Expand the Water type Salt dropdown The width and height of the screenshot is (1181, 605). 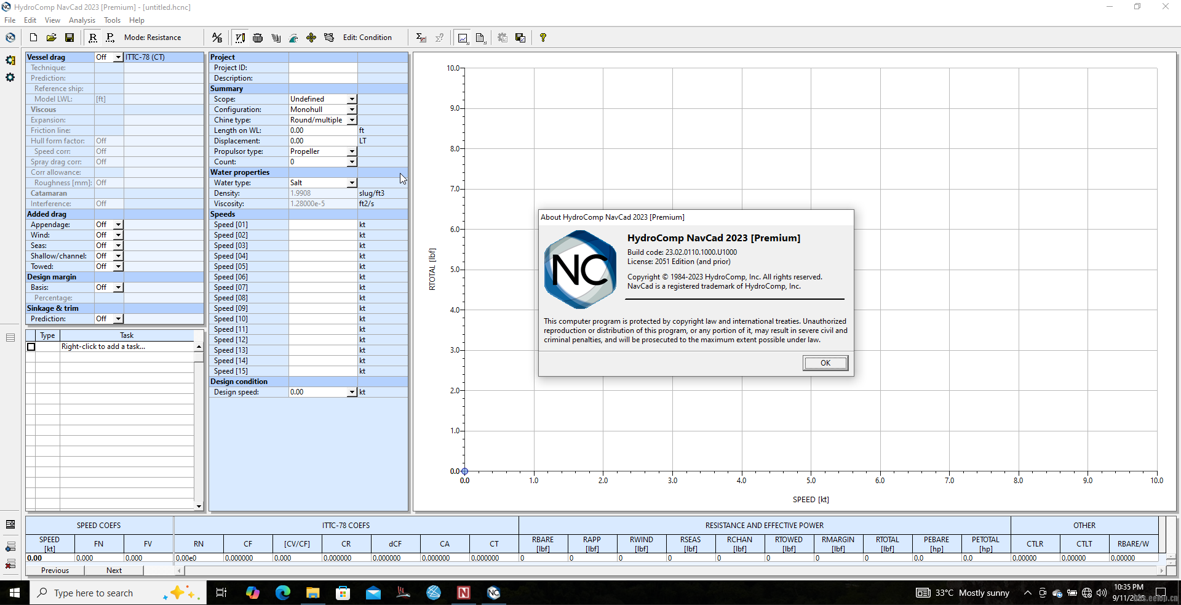coord(352,183)
